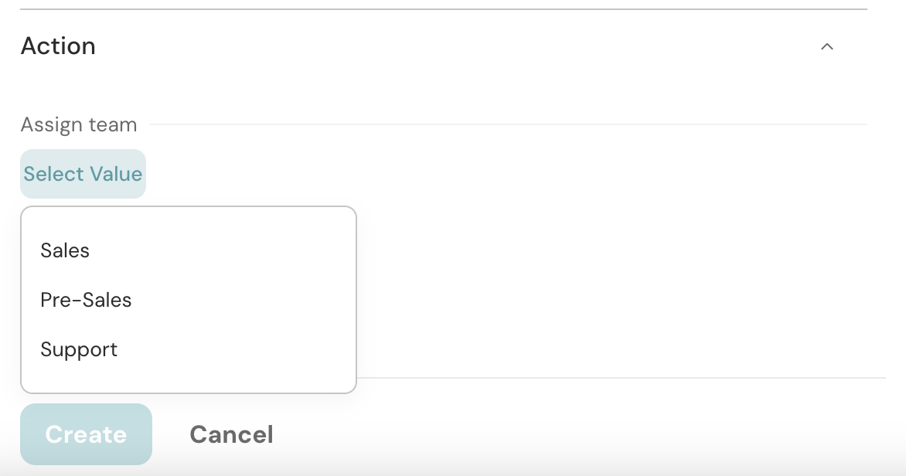Hide the Action panel contents

click(826, 46)
